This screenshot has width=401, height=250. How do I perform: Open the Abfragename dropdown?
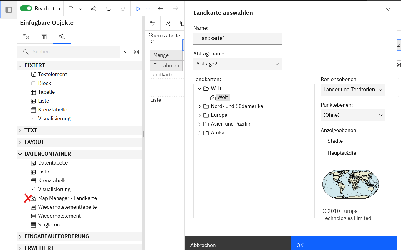[237, 64]
